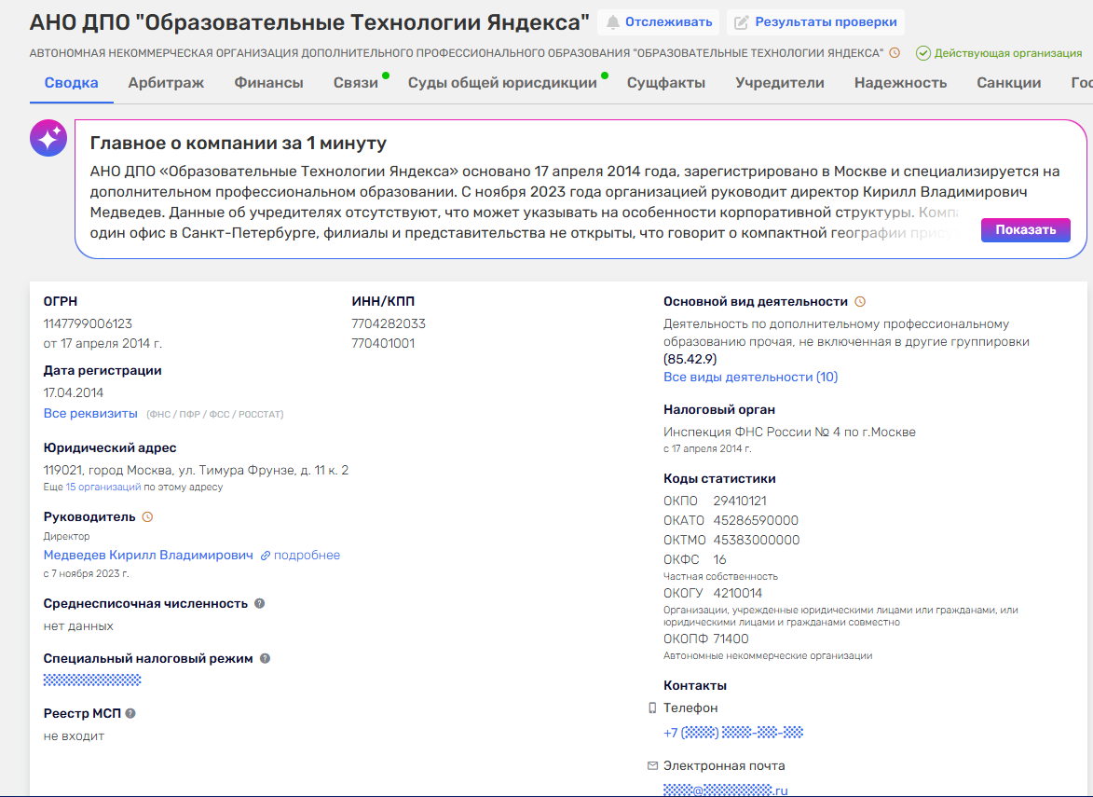Click the Главное о компании за 1 минуту heading
Image resolution: width=1093 pixels, height=797 pixels.
[x=239, y=144]
